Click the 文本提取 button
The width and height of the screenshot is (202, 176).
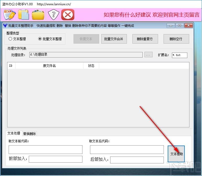coord(176,154)
